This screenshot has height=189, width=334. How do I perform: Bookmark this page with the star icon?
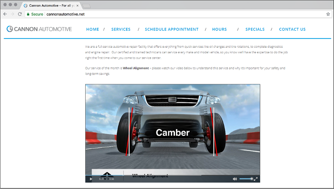point(328,14)
